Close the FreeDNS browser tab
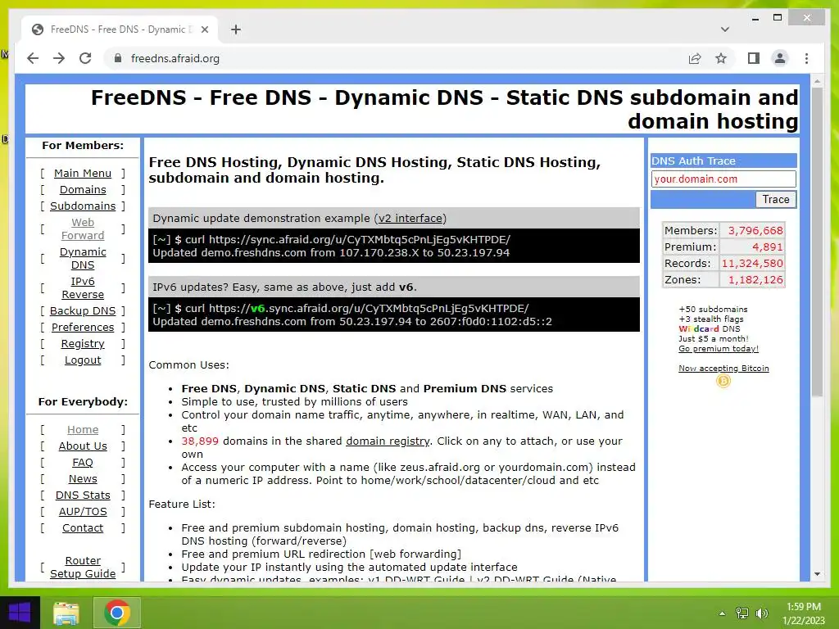Image resolution: width=839 pixels, height=629 pixels. [x=204, y=29]
